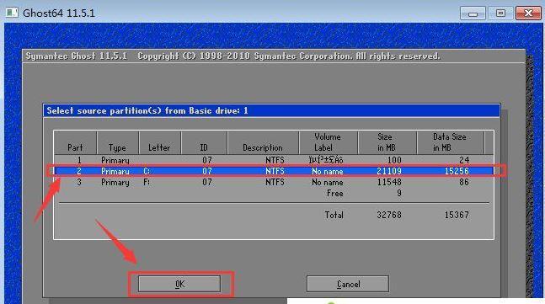Maximize the Ghost64 window
The width and height of the screenshot is (545, 304).
click(500, 13)
